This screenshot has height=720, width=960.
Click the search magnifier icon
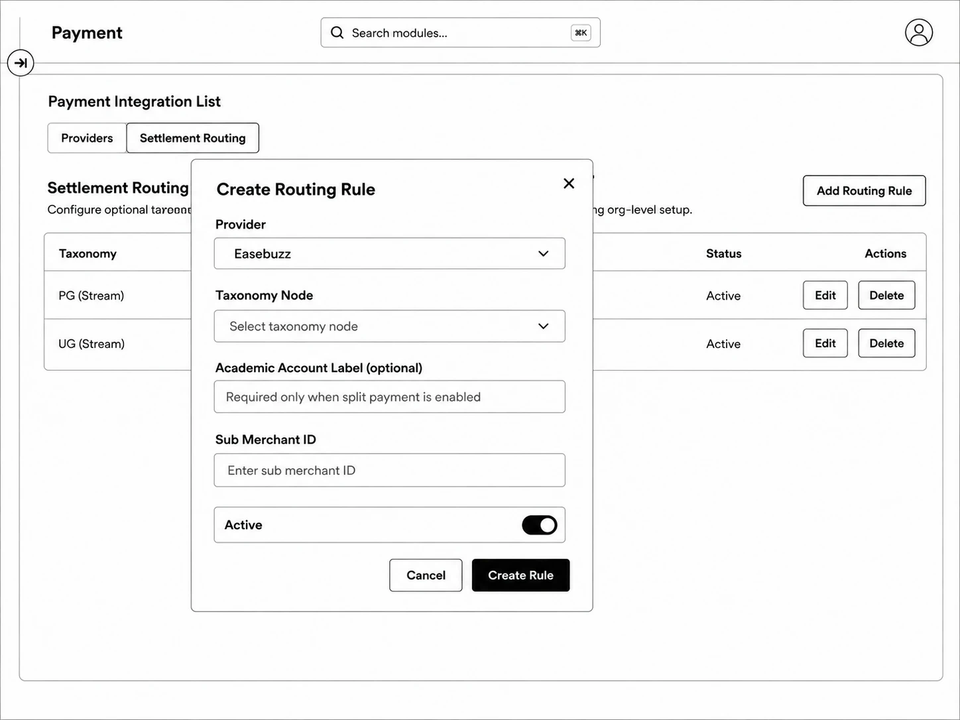[337, 32]
